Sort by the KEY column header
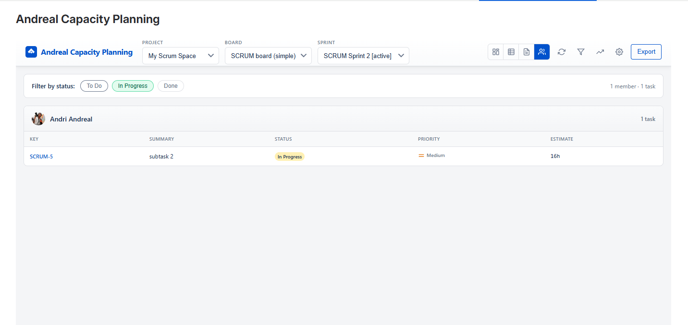688x325 pixels. click(34, 139)
